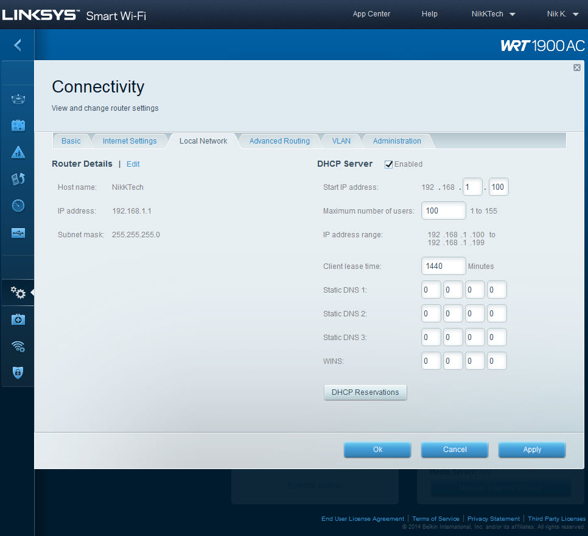The image size is (588, 536).
Task: Click the Cancel button
Action: click(455, 450)
